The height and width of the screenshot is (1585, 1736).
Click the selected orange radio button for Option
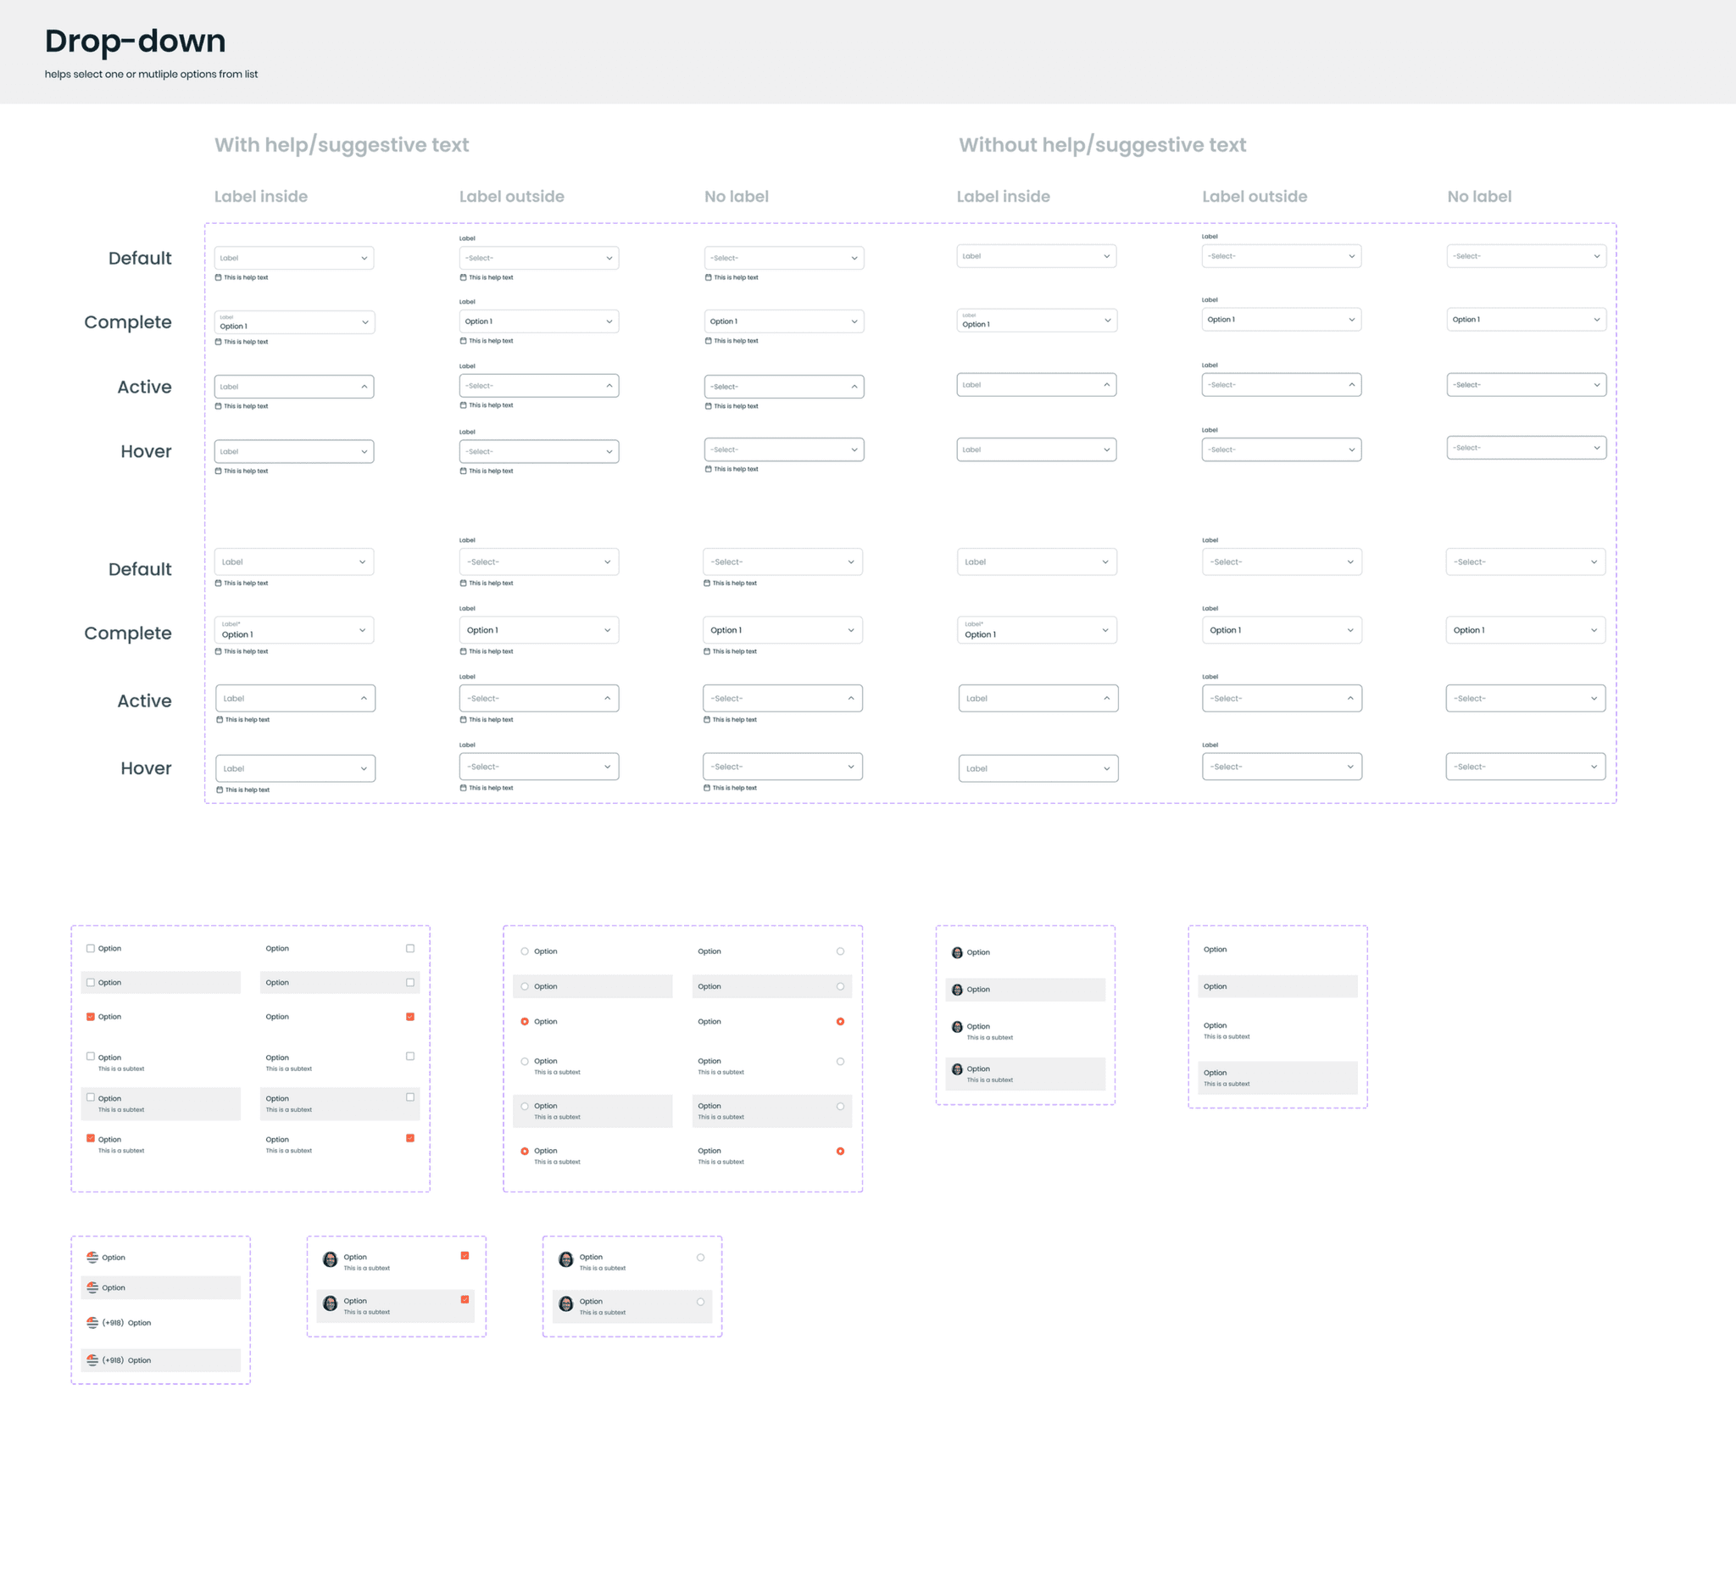click(525, 1022)
